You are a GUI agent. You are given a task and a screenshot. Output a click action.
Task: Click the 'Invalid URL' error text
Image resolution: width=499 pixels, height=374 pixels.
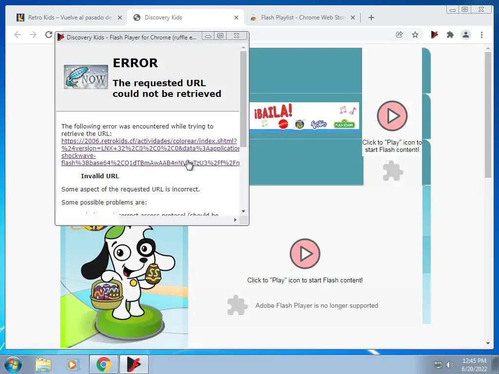coord(100,176)
